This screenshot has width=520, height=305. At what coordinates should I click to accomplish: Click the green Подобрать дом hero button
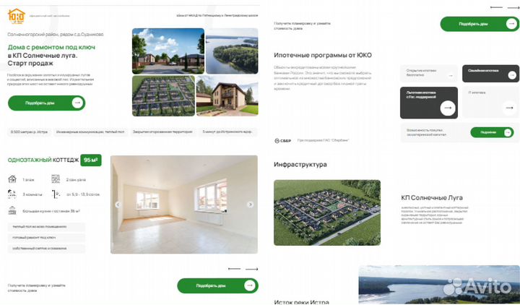click(x=46, y=103)
